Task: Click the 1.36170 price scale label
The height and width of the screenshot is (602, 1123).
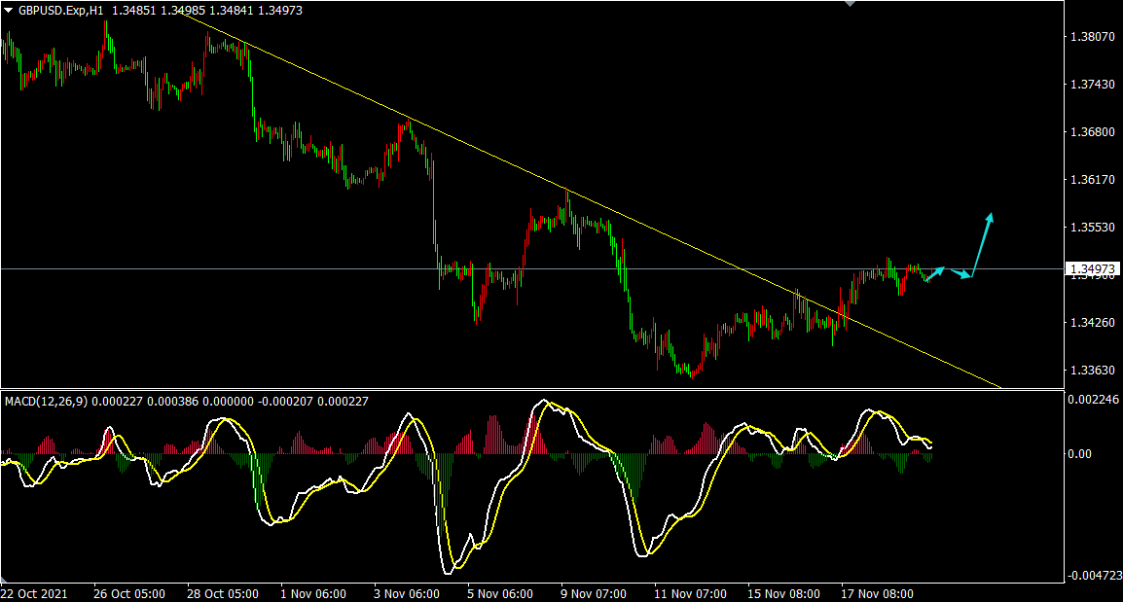Action: (1092, 180)
